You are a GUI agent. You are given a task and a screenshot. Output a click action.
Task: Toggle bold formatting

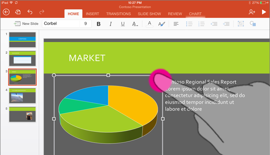pyautogui.click(x=98, y=24)
